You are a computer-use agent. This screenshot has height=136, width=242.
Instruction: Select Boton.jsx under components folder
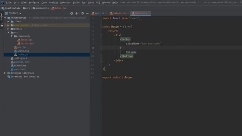click(26, 40)
